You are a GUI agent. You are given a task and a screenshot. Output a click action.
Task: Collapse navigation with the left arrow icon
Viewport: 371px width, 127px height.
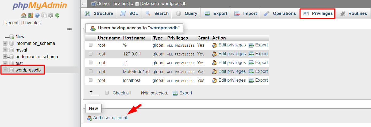(84, 4)
